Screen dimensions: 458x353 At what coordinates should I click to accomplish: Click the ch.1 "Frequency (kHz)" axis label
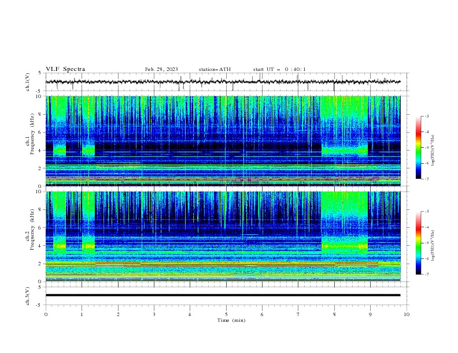[32, 134]
